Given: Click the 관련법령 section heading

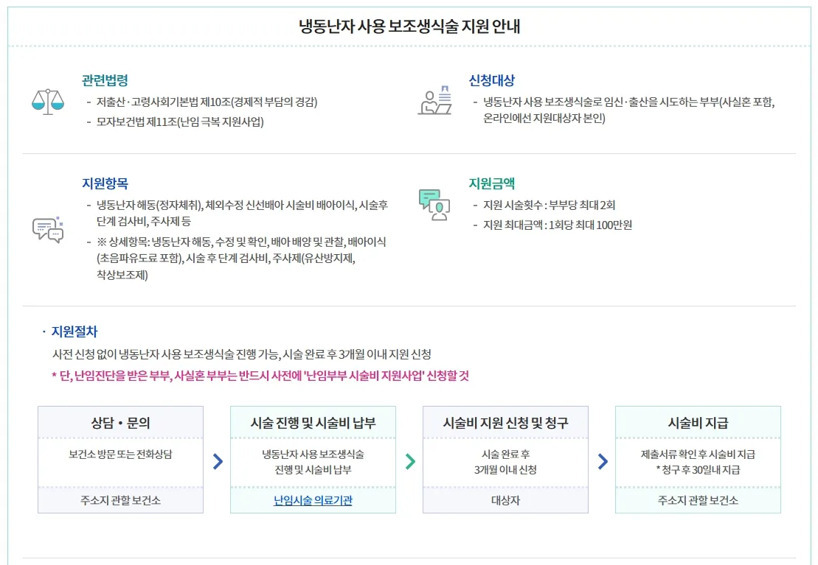Looking at the screenshot, I should (x=105, y=80).
